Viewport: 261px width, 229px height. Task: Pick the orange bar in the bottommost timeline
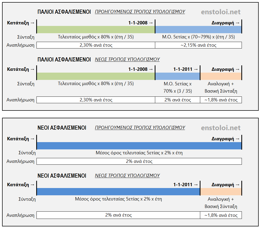pos(221,192)
